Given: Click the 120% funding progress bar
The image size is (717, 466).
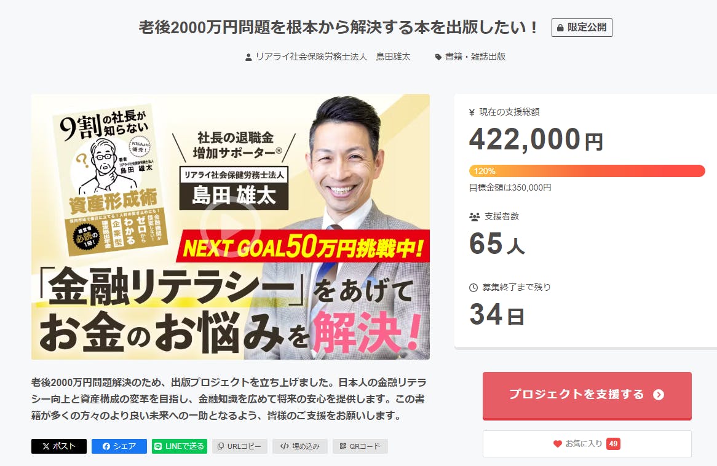Looking at the screenshot, I should pyautogui.click(x=587, y=171).
